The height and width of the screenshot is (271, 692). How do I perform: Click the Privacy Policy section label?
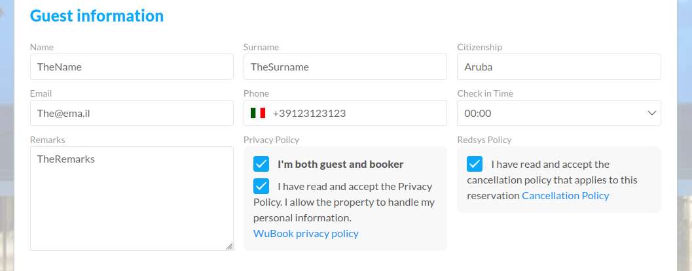pos(271,140)
